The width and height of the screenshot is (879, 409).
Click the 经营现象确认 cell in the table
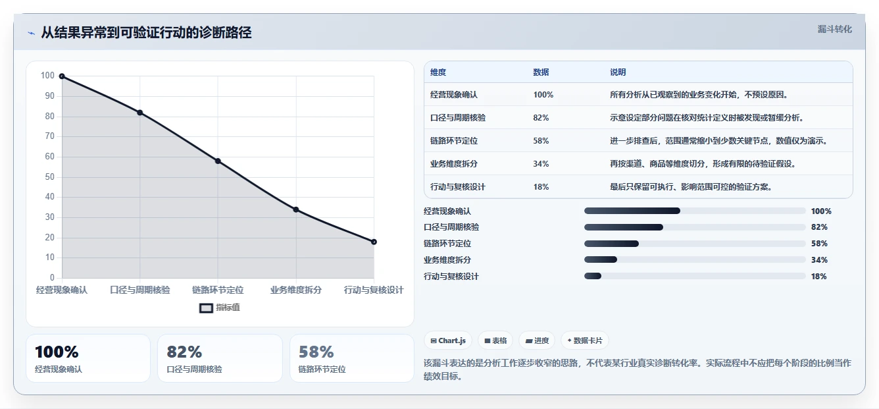454,95
